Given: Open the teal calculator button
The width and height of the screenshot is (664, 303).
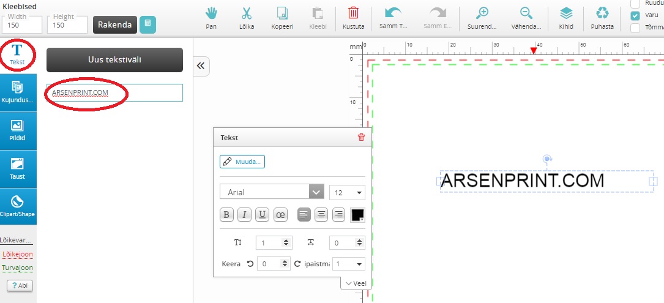Looking at the screenshot, I should (147, 24).
